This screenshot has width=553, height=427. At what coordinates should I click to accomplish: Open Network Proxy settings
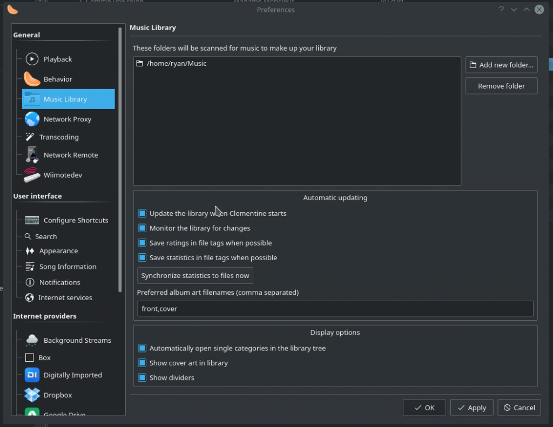tap(69, 119)
